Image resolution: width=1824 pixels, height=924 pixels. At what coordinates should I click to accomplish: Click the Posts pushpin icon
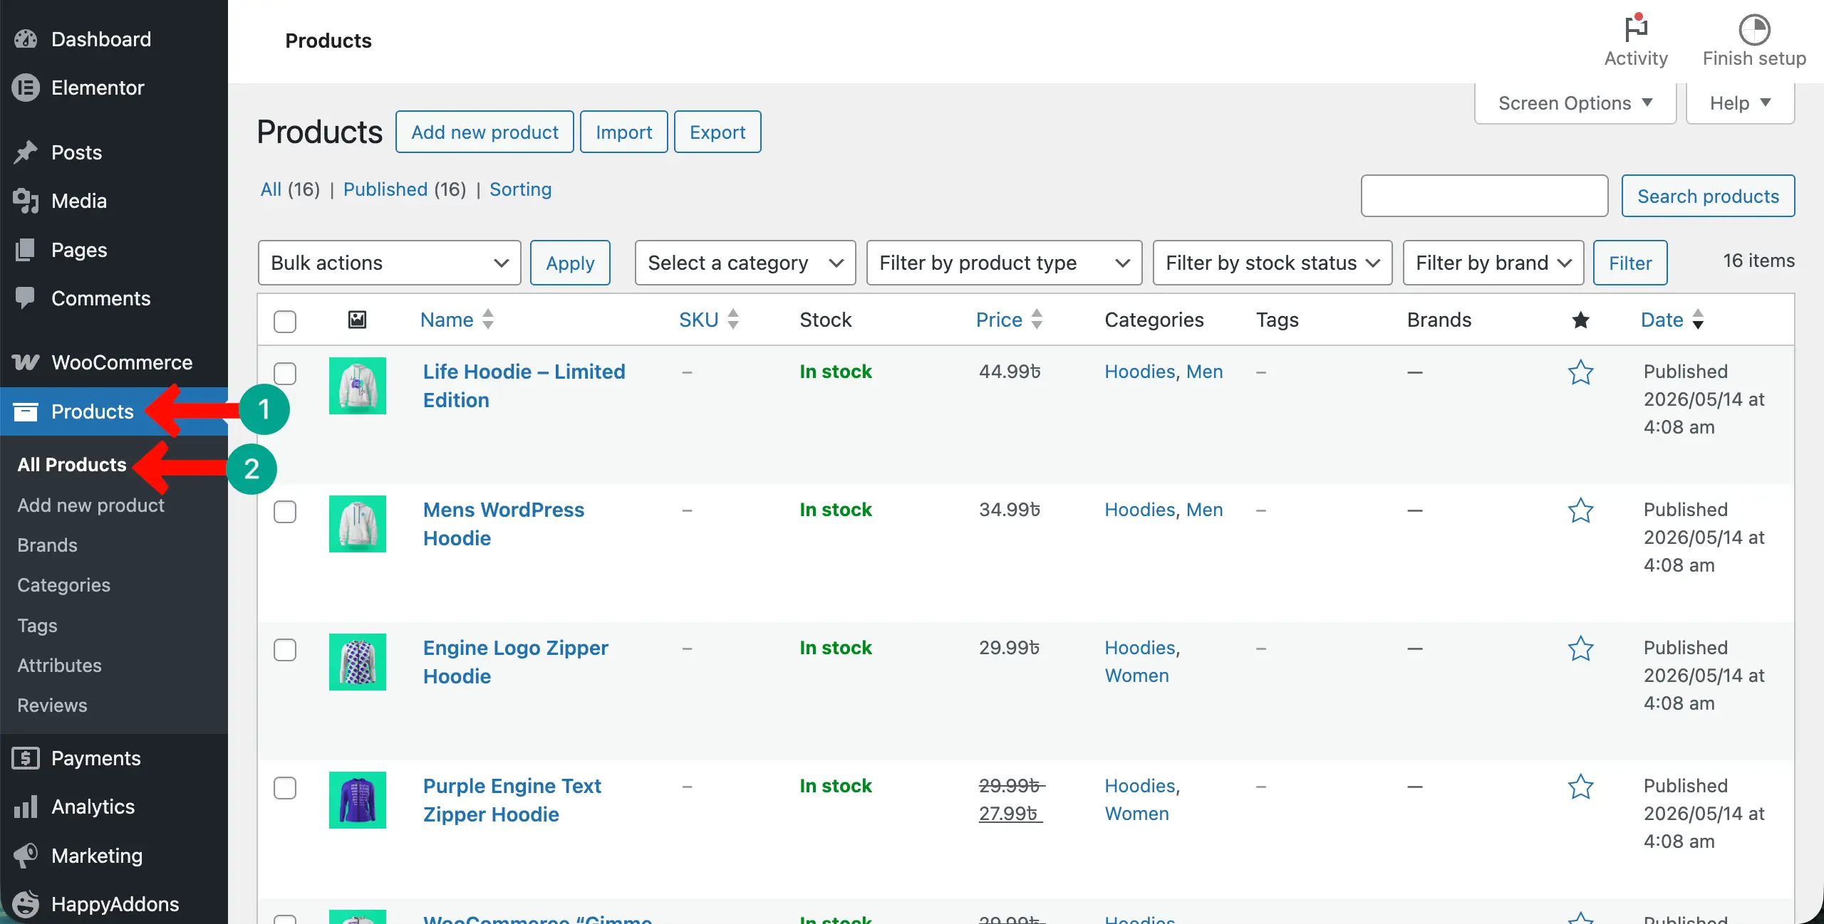tap(26, 152)
